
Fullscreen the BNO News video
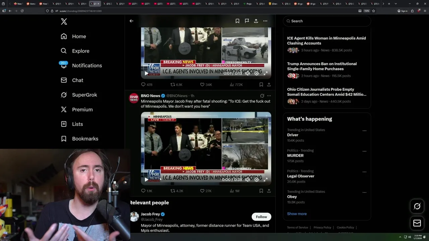coord(265,180)
